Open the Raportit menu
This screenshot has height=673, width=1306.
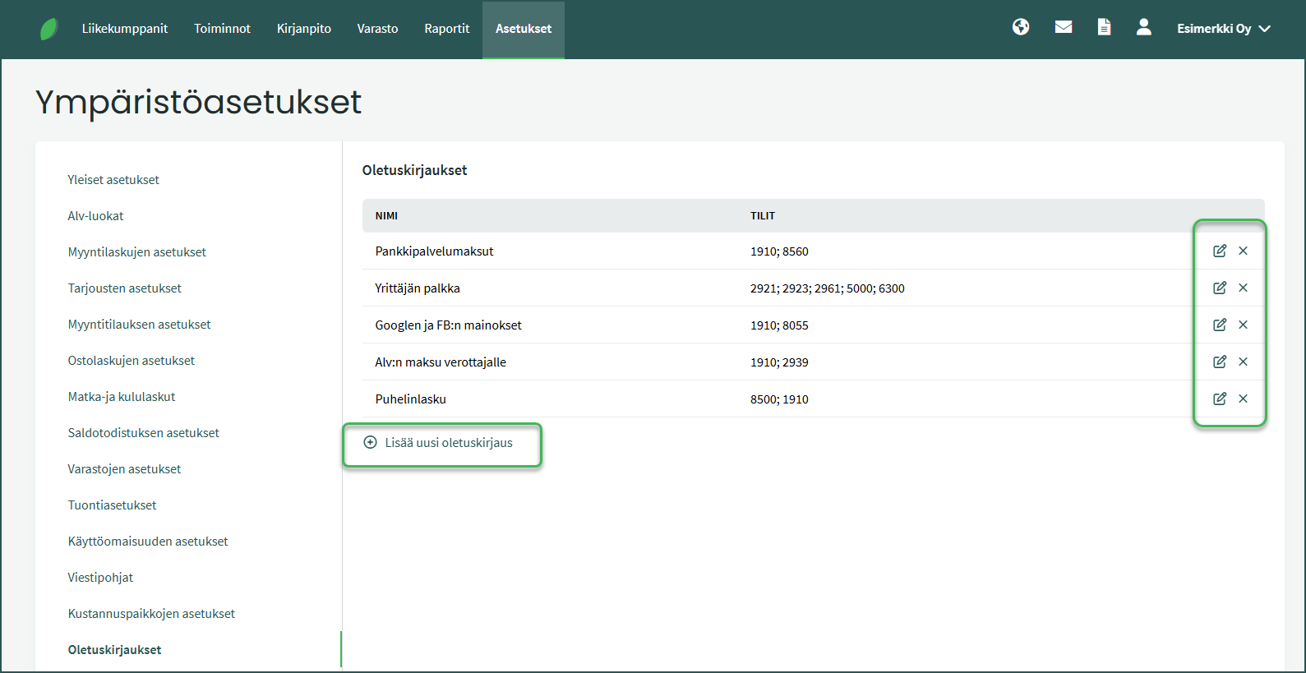pos(446,29)
